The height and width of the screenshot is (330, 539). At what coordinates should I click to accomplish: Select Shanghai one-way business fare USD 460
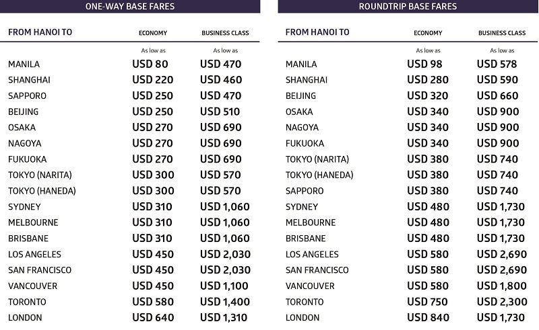pyautogui.click(x=221, y=80)
